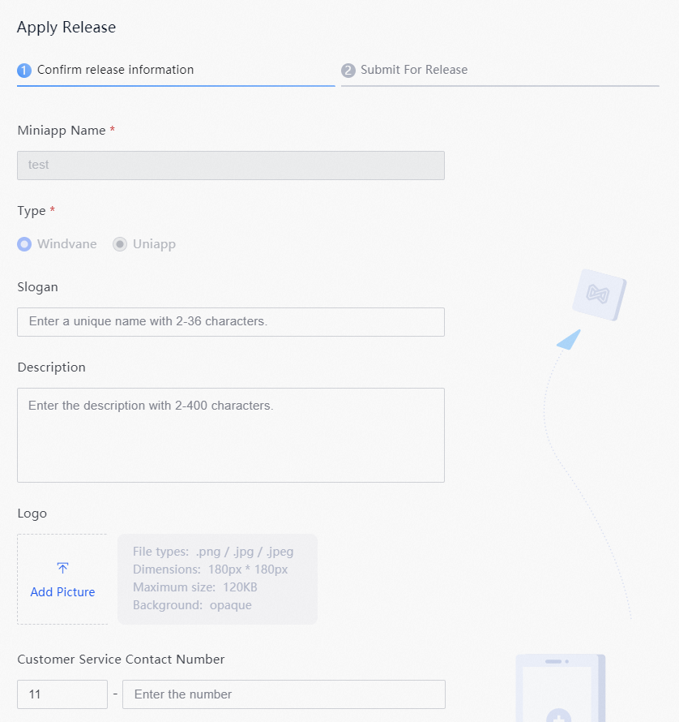Click the blue paper plane illustration

(569, 340)
